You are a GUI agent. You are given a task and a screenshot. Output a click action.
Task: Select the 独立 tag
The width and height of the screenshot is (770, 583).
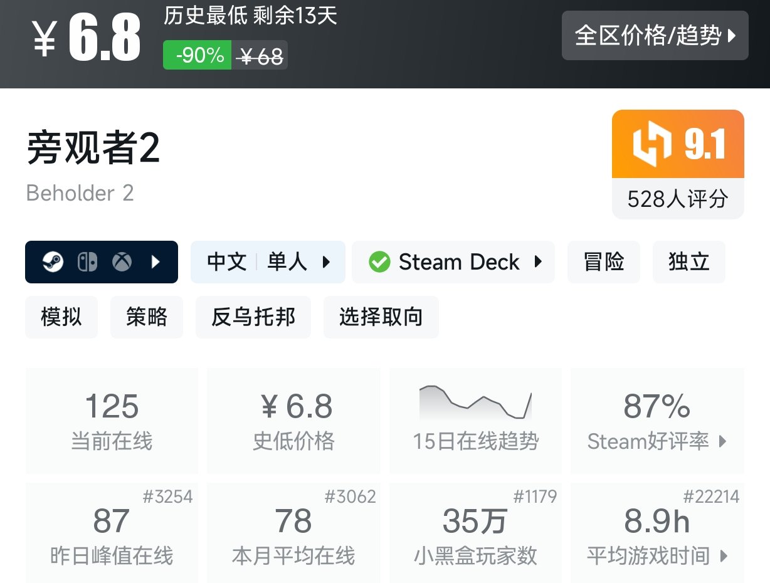688,261
